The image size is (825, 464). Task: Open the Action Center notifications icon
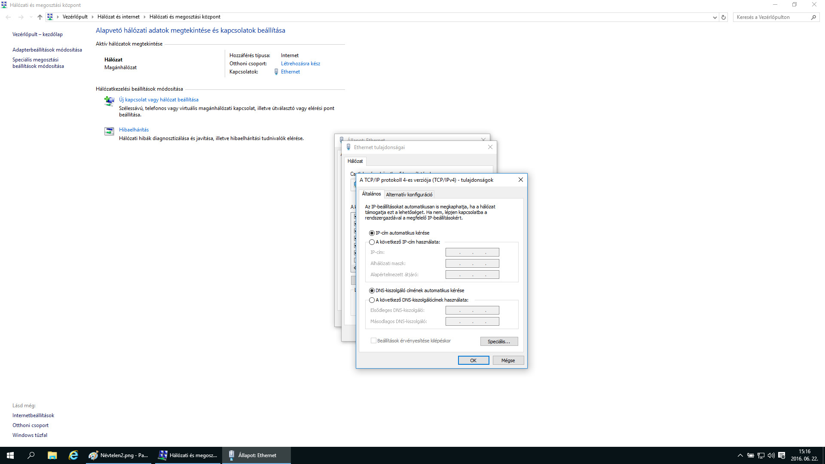[782, 455]
